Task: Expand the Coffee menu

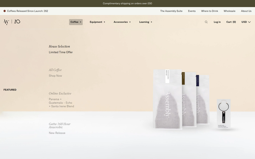Action: 76,22
